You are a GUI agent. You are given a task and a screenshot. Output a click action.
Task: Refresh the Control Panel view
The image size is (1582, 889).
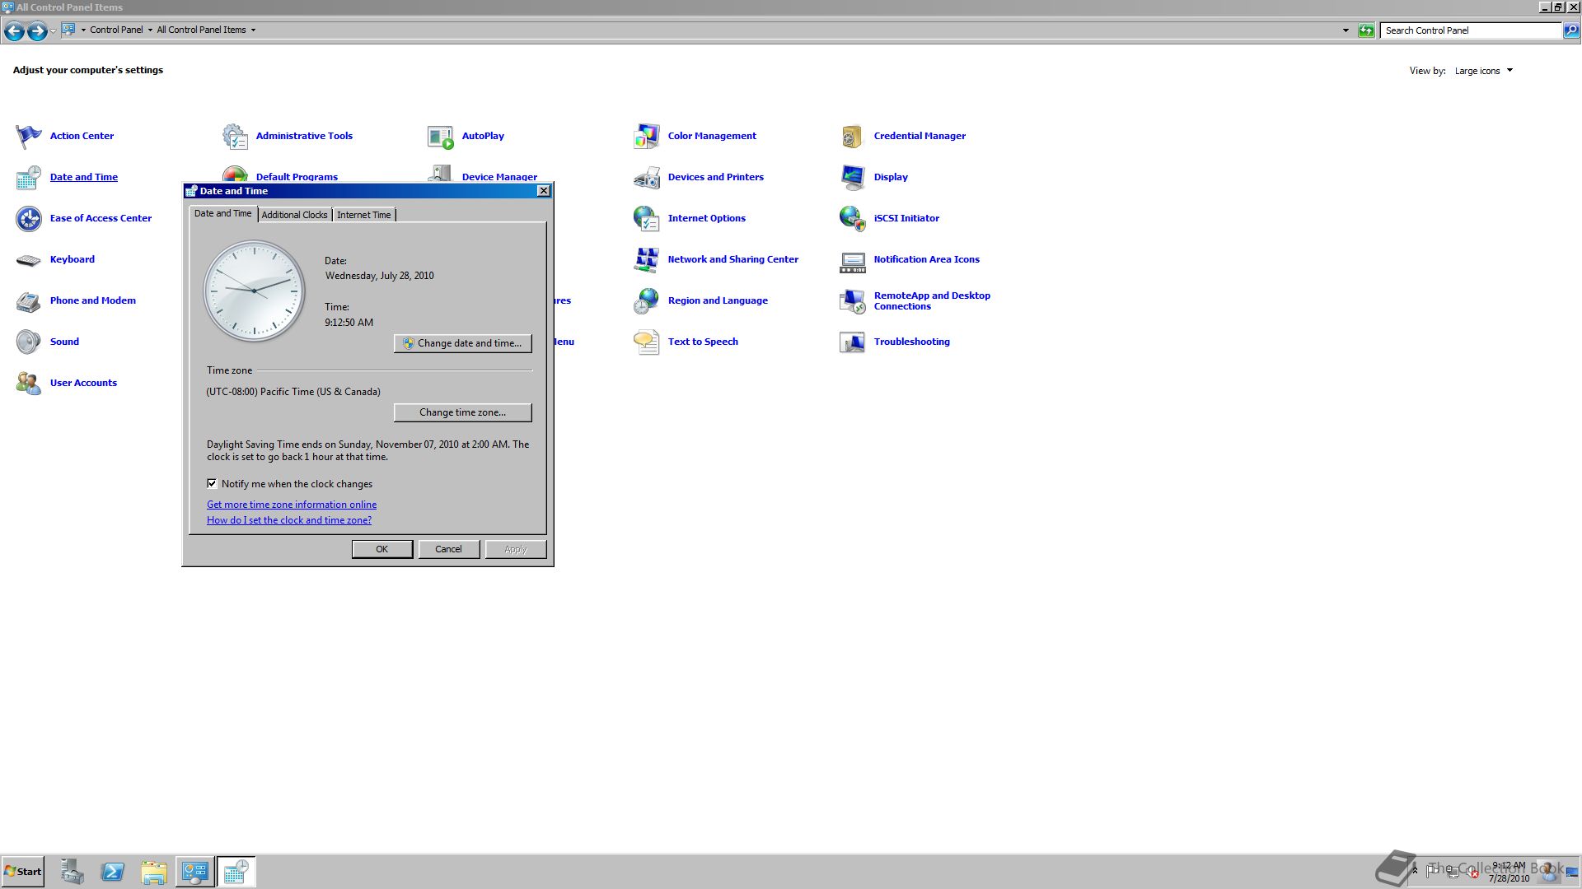pos(1366,30)
